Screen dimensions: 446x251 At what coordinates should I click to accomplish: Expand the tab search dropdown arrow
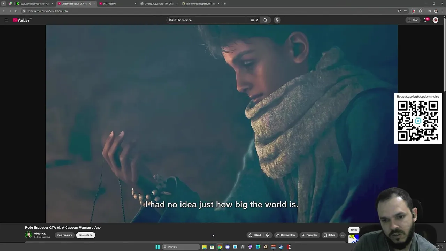coord(3,3)
